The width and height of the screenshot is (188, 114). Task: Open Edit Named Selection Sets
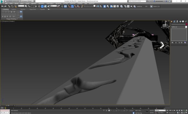[x=82, y=6]
